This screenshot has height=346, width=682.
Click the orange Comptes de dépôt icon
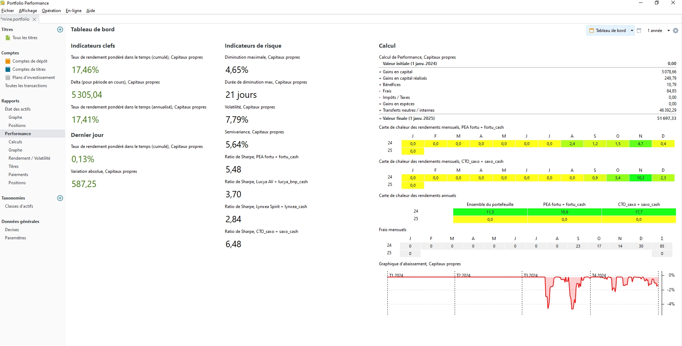coord(8,61)
